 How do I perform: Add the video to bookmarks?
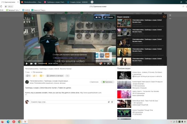pos(55,76)
